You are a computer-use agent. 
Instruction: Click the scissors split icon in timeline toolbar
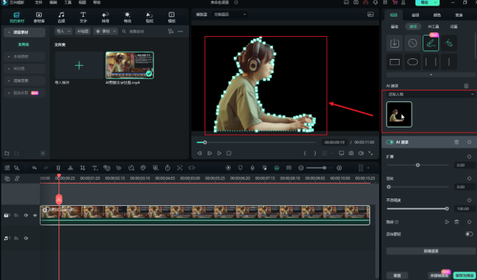pyautogui.click(x=70, y=167)
